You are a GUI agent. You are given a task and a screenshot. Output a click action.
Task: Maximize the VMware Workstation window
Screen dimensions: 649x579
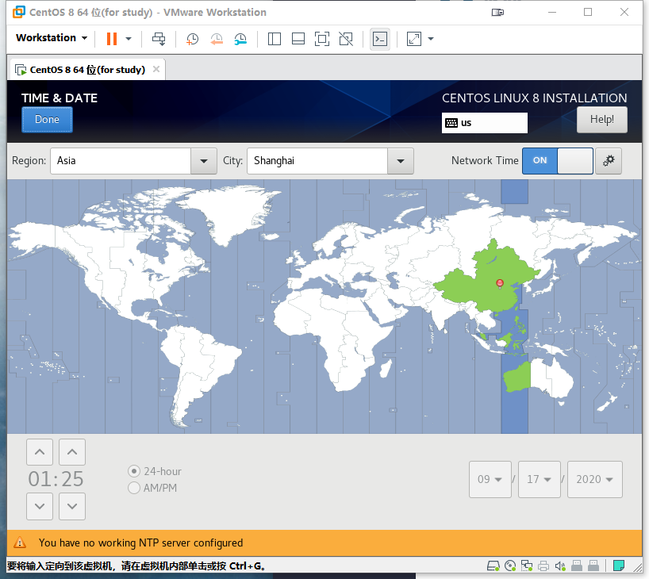pos(588,12)
